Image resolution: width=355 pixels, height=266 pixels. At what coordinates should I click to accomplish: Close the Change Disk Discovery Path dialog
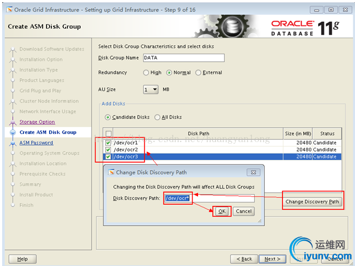(x=254, y=172)
